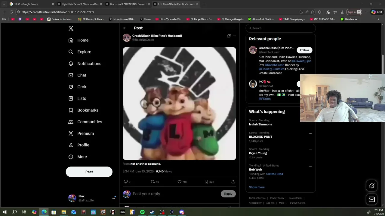This screenshot has width=385, height=216.
Task: Open Lists from the sidebar
Action: 77,98
